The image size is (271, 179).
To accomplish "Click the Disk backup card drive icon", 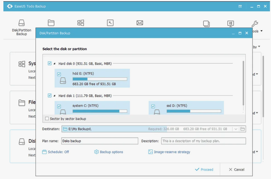I will click(x=22, y=142).
